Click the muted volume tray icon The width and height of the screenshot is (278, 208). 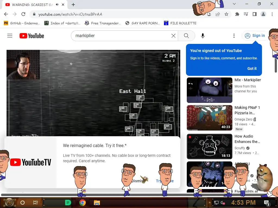223,203
